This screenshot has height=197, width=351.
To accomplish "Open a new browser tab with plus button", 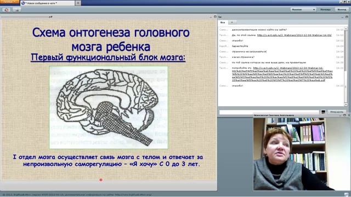I will point(78,3).
